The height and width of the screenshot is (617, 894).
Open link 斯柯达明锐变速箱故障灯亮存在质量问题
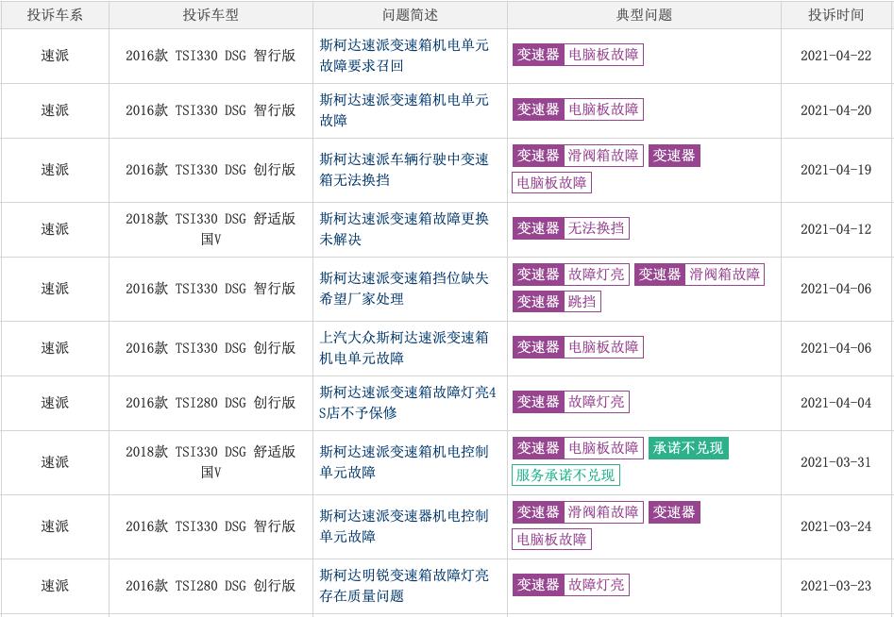click(x=404, y=585)
